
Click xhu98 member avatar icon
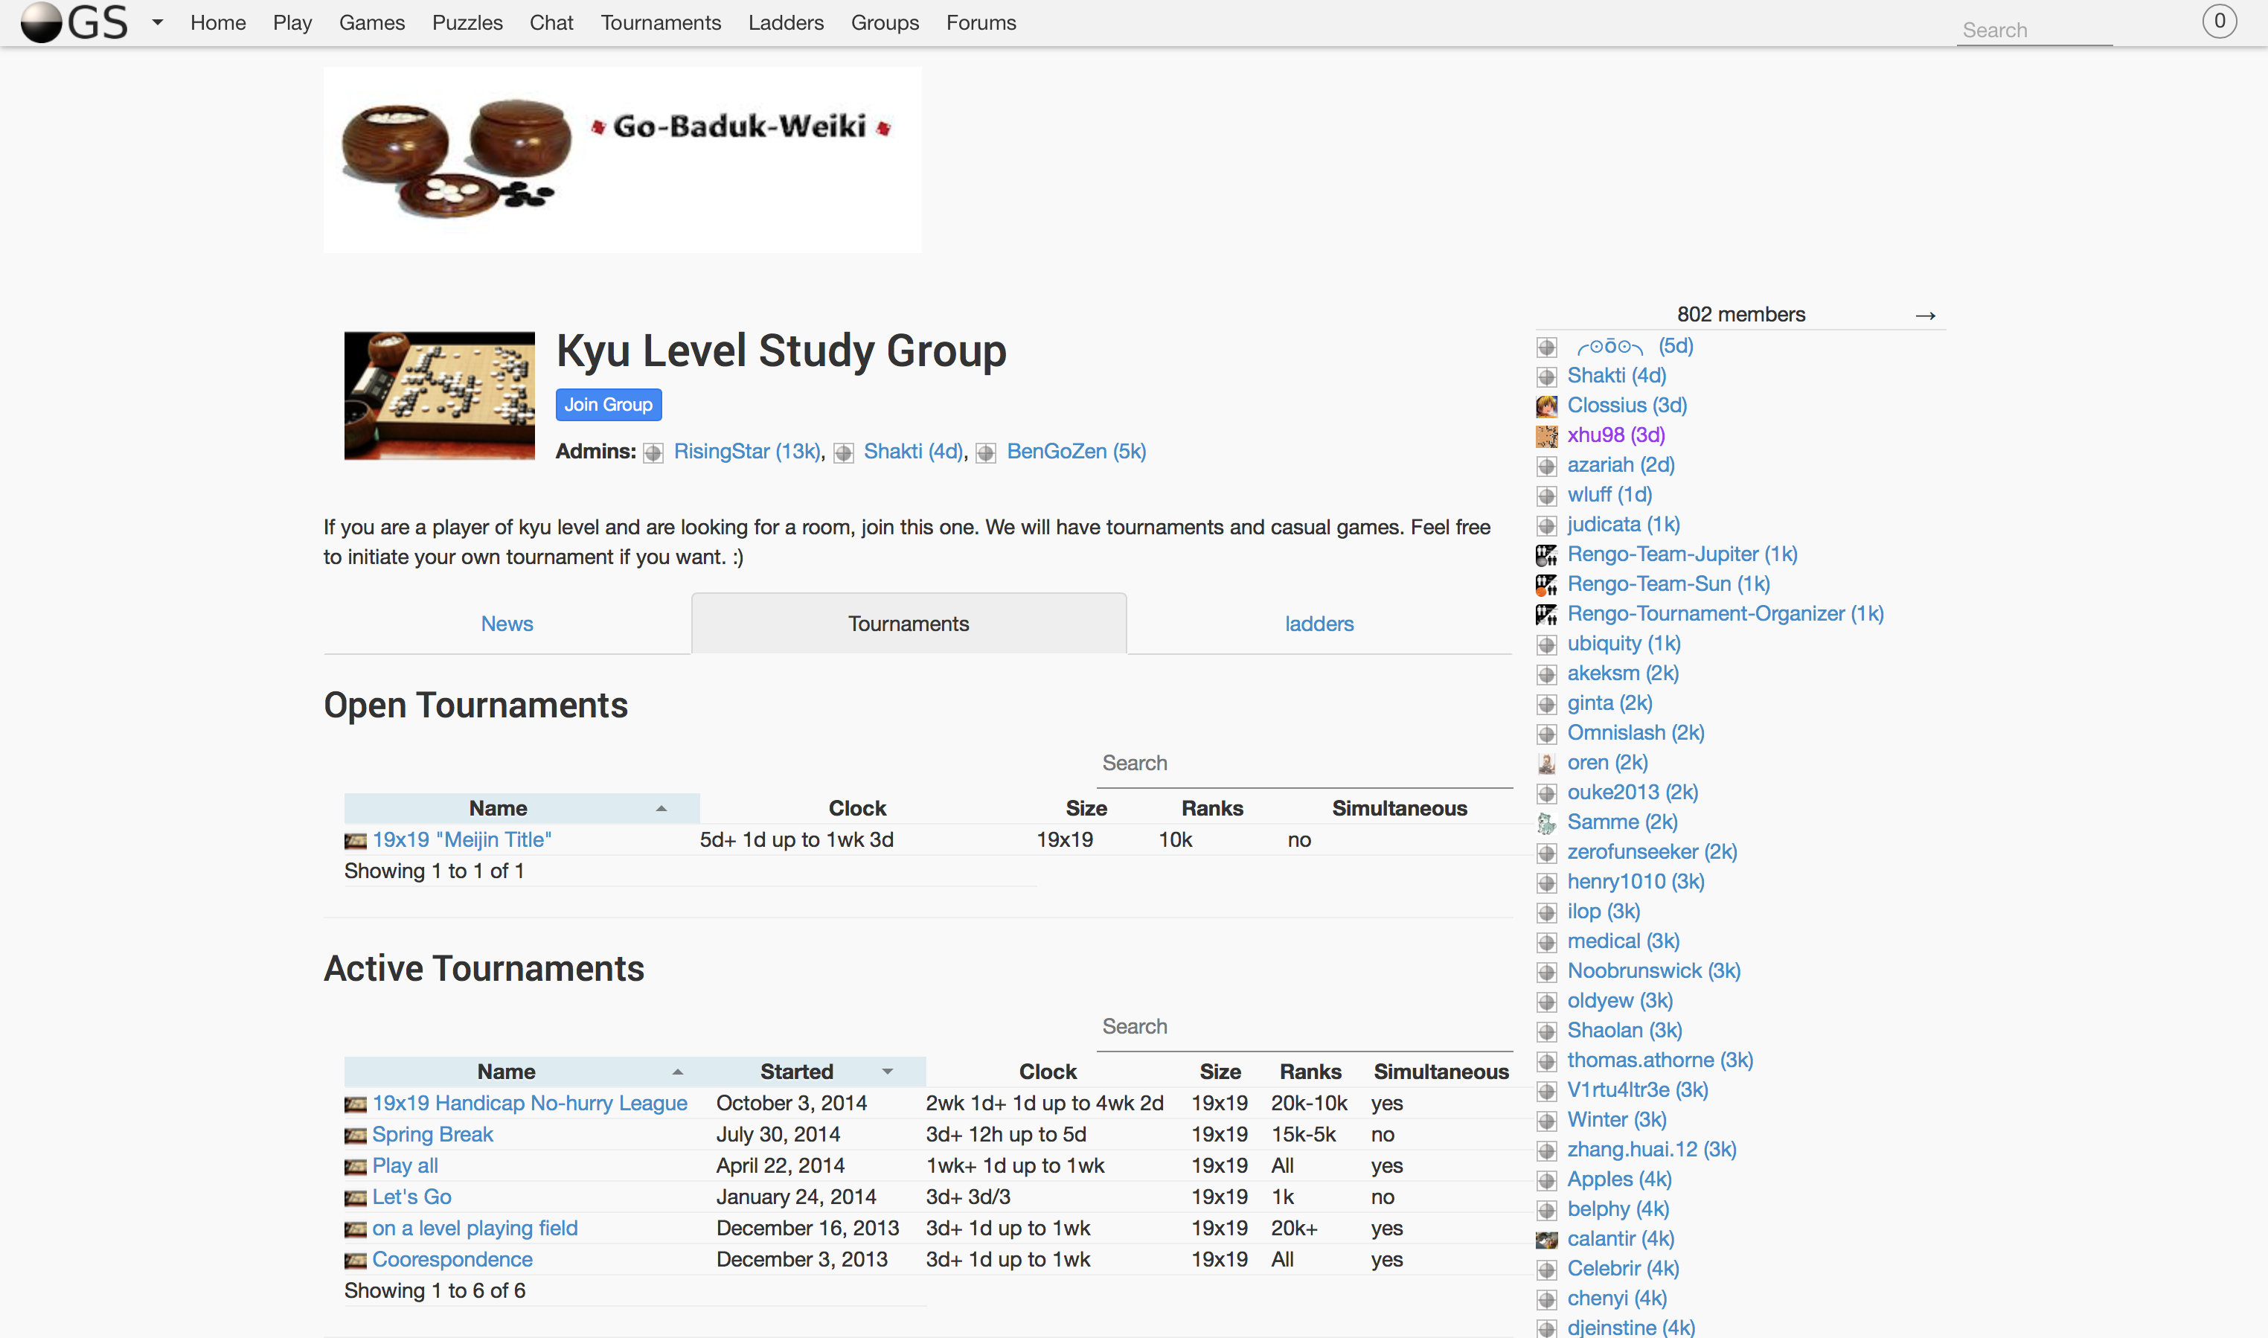click(1547, 436)
